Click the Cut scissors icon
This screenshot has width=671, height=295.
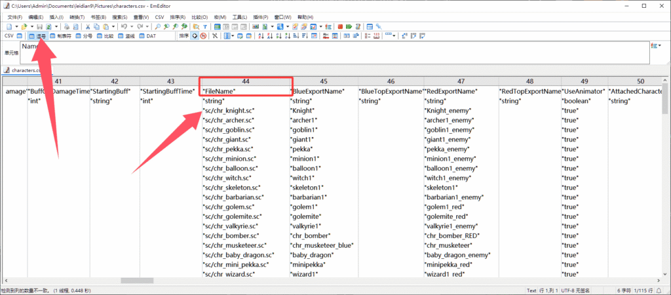[87, 26]
